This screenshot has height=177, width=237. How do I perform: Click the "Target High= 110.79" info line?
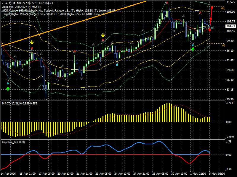click(x=54, y=14)
